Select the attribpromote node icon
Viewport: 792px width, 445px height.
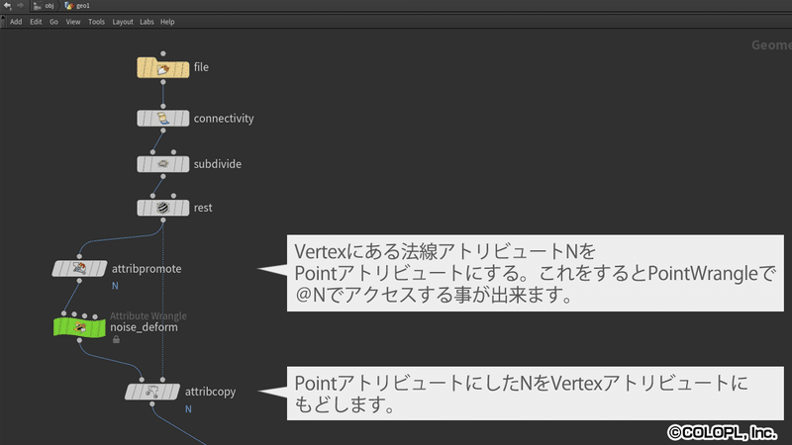pyautogui.click(x=79, y=268)
